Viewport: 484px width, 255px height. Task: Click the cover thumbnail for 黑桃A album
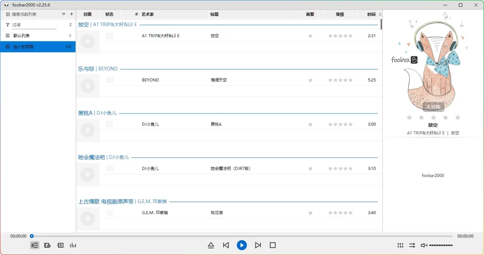88,130
